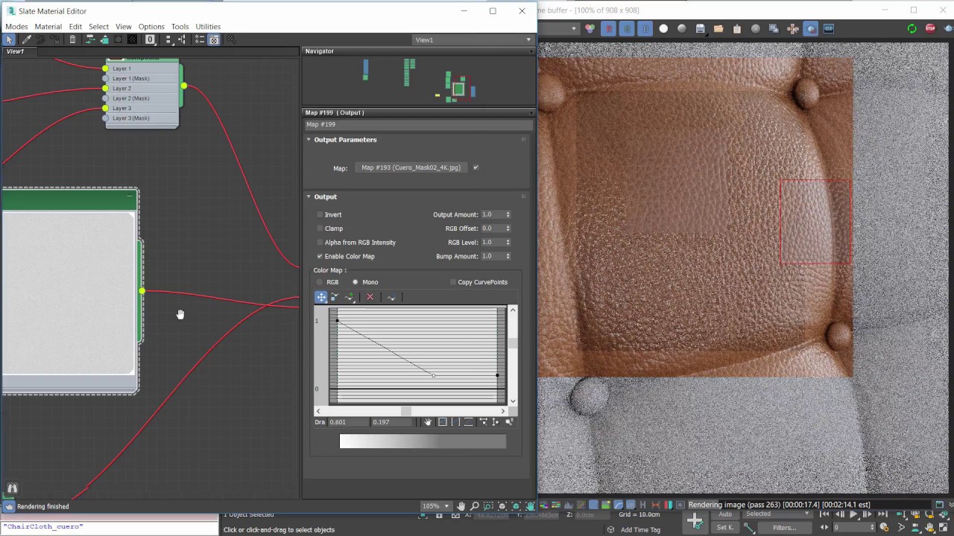Click Lay Out Children icon
Image resolution: width=954 pixels, height=536 pixels.
point(182,39)
